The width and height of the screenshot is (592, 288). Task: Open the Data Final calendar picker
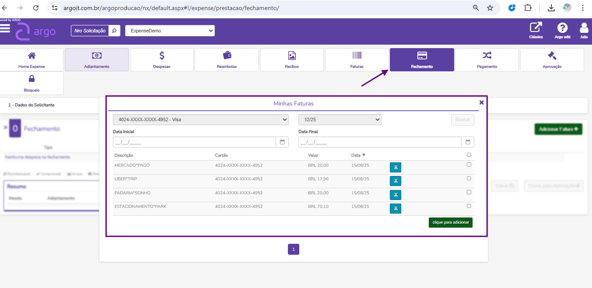[x=468, y=142]
